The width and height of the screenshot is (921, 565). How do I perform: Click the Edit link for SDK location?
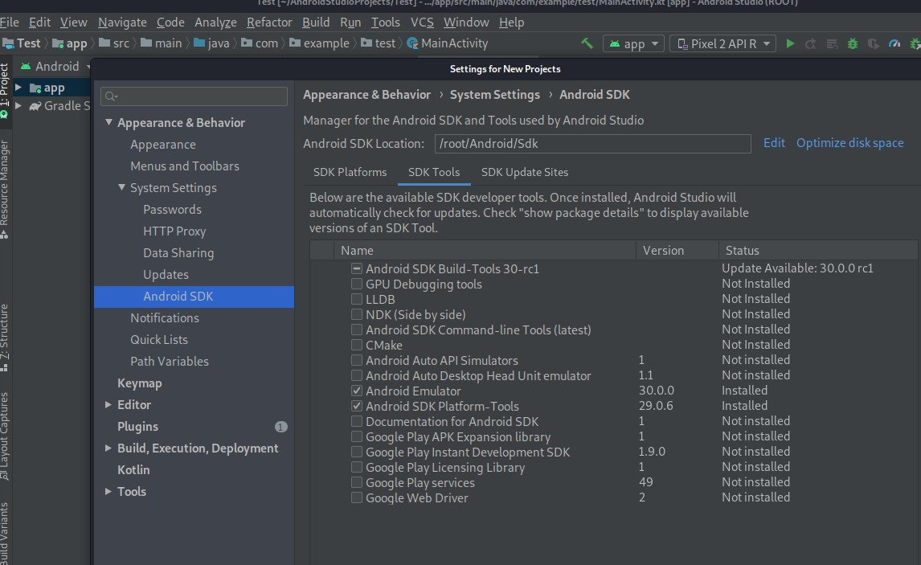pos(774,143)
